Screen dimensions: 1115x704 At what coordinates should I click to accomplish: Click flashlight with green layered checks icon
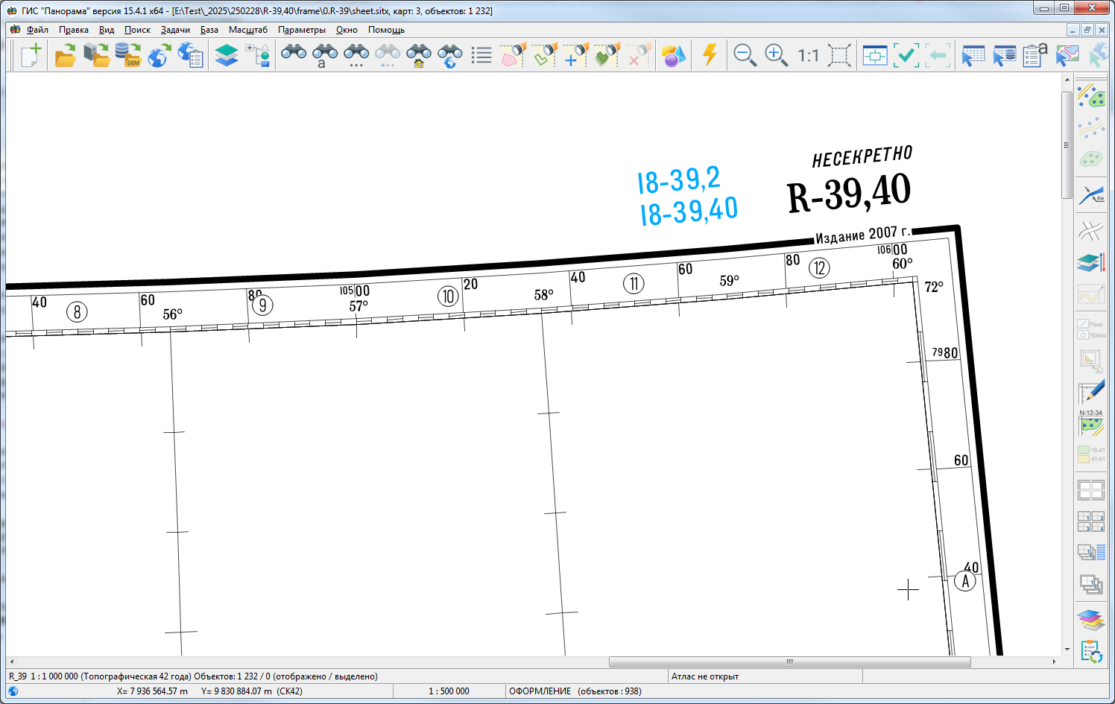607,55
